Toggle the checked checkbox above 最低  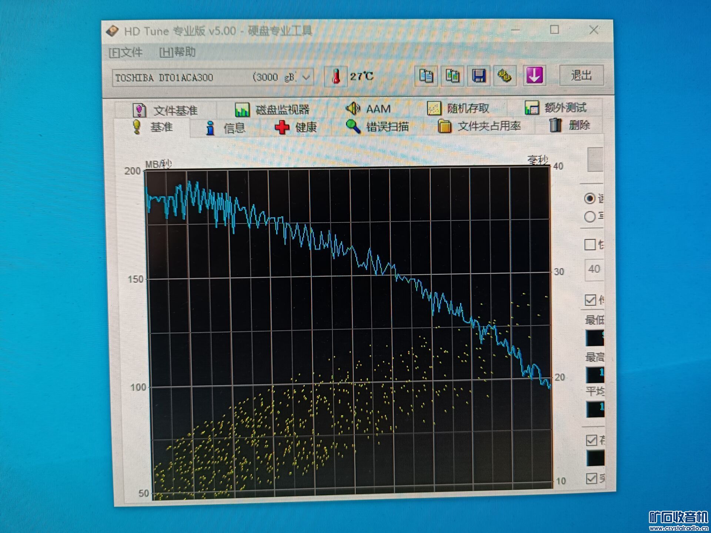pyautogui.click(x=591, y=300)
